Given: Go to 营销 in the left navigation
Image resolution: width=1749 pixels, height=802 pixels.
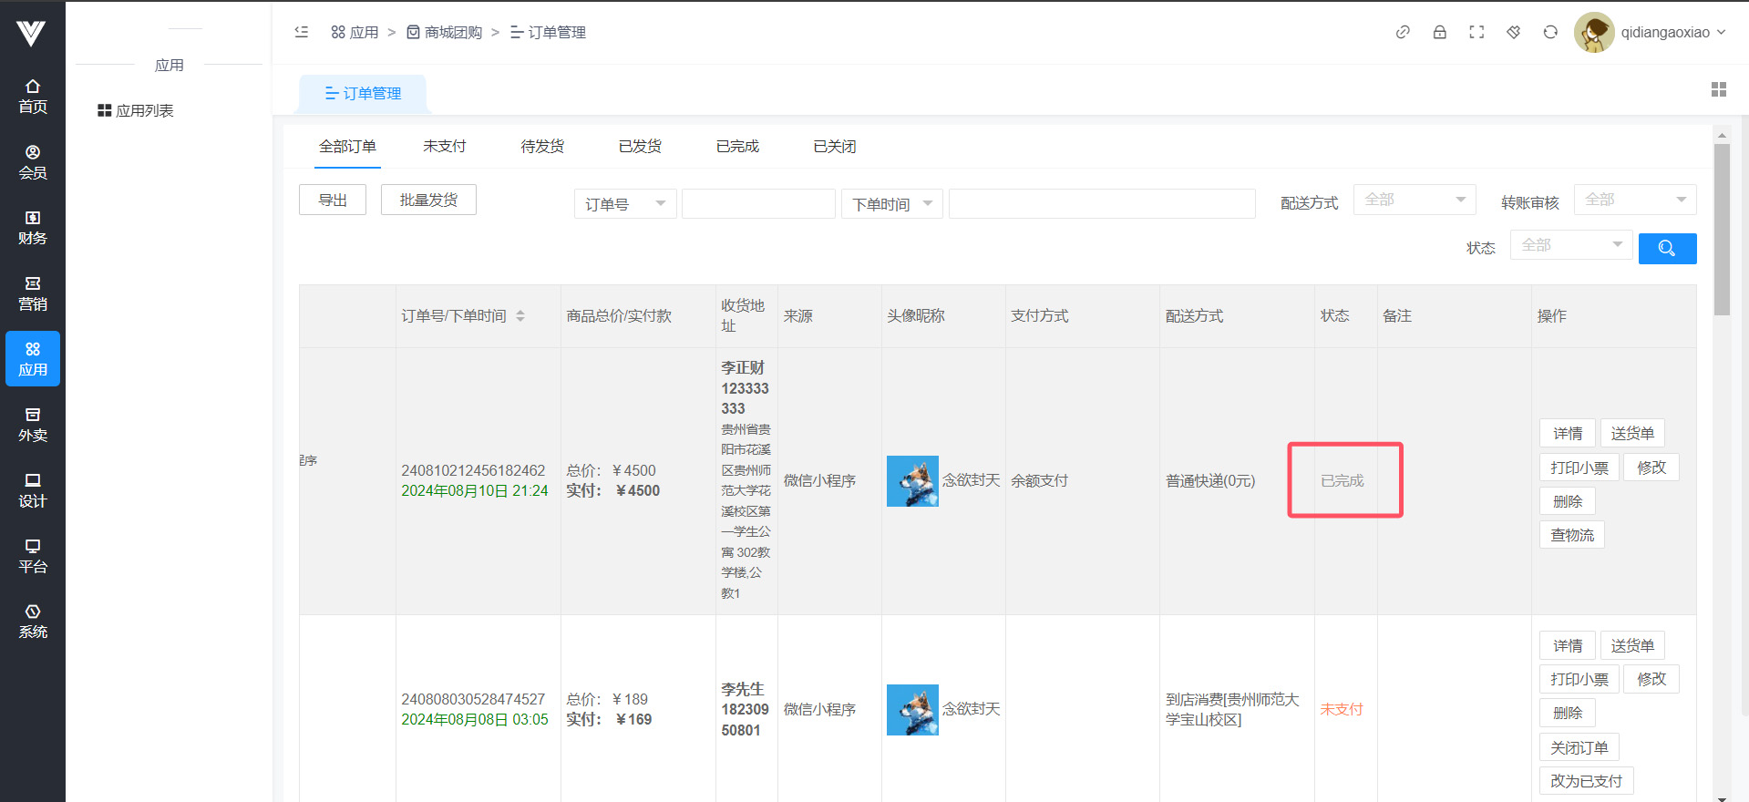Looking at the screenshot, I should [33, 293].
